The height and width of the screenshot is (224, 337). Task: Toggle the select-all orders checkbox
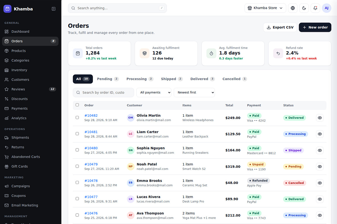77,105
